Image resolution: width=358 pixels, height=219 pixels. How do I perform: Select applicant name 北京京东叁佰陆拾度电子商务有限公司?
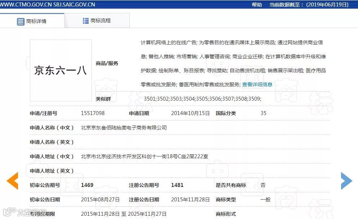coord(124,128)
